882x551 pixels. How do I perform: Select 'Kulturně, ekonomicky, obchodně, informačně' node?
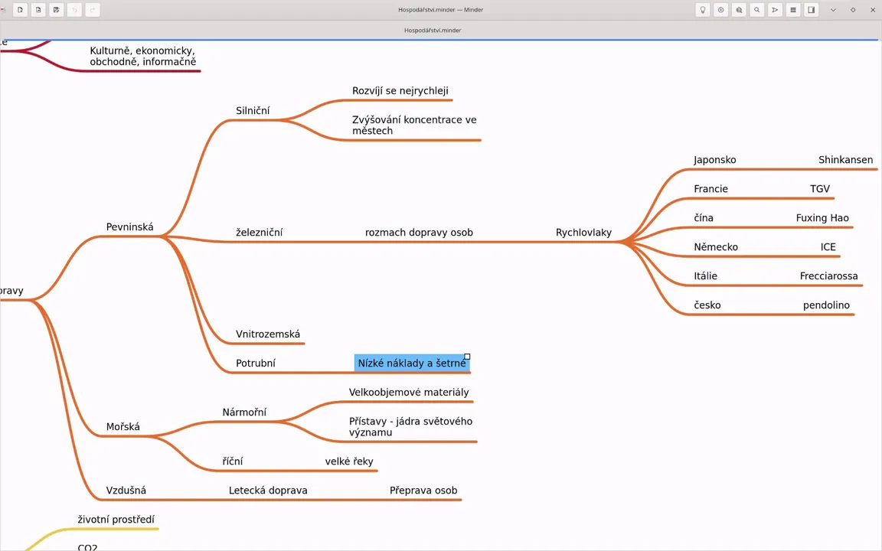click(143, 56)
